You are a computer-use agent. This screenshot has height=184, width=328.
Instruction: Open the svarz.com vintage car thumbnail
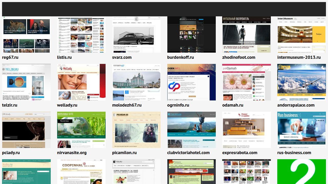click(x=136, y=34)
